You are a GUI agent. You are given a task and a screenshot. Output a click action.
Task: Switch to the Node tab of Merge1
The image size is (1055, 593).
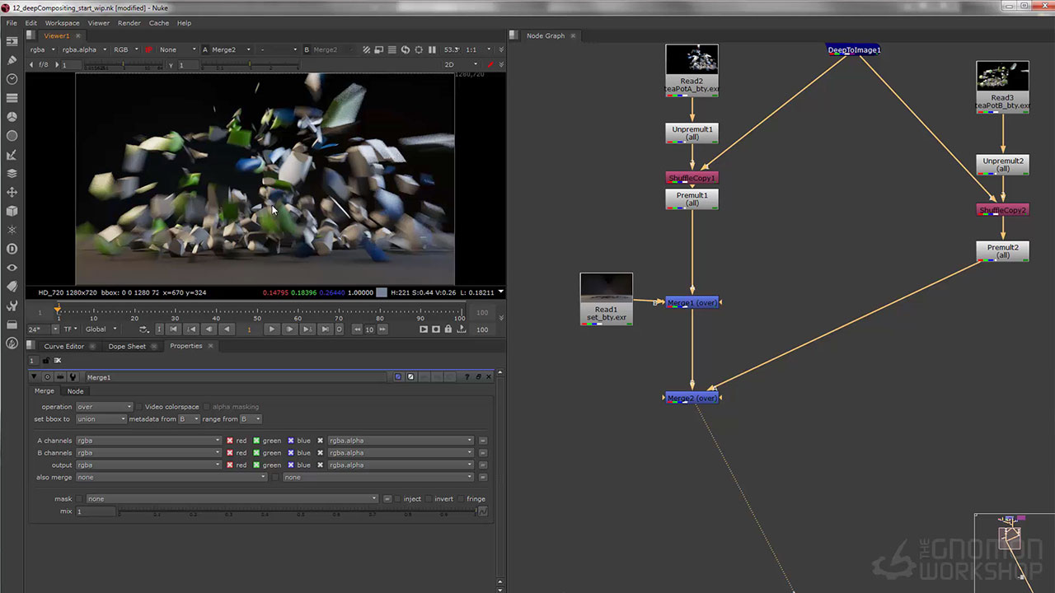(x=75, y=391)
